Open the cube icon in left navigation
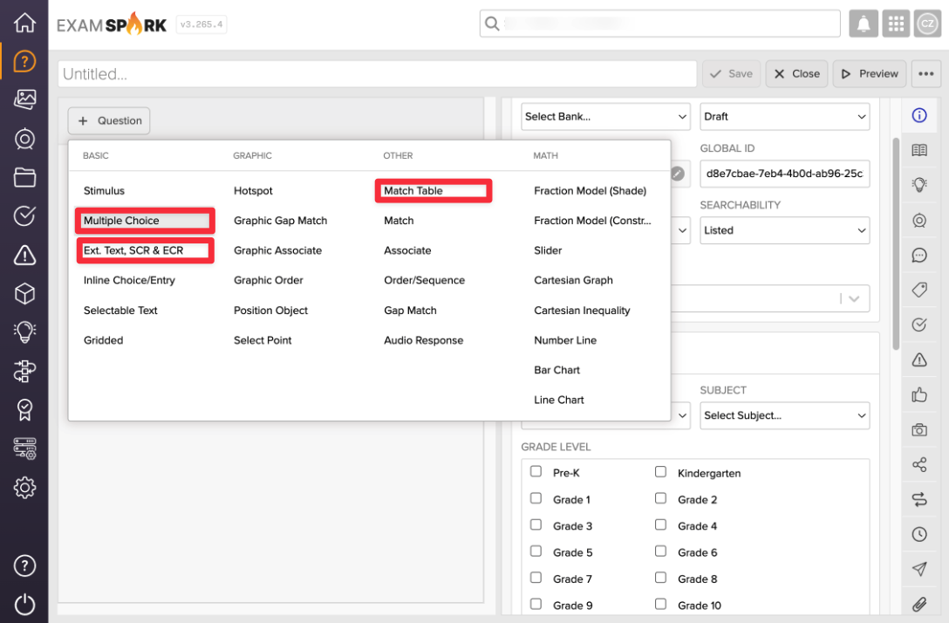This screenshot has height=623, width=949. coord(24,294)
